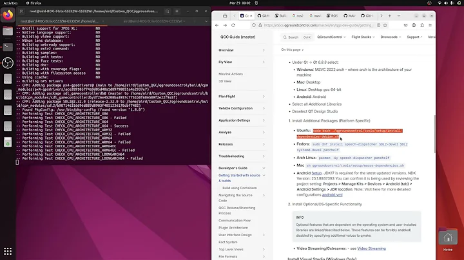This screenshot has width=464, height=260.
Task: Open the extensions puzzle icon
Action: click(422, 25)
